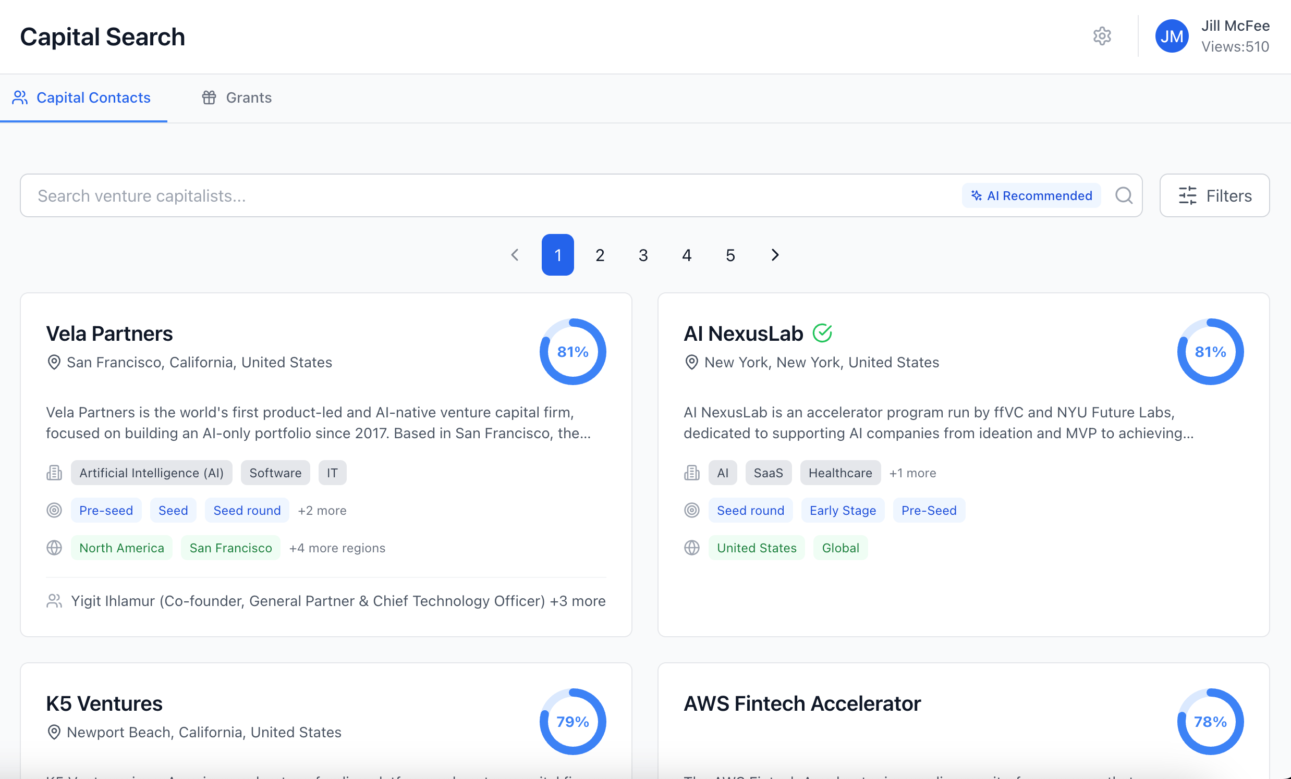Image resolution: width=1291 pixels, height=779 pixels.
Task: Select page 1 in pagination
Action: coord(557,255)
